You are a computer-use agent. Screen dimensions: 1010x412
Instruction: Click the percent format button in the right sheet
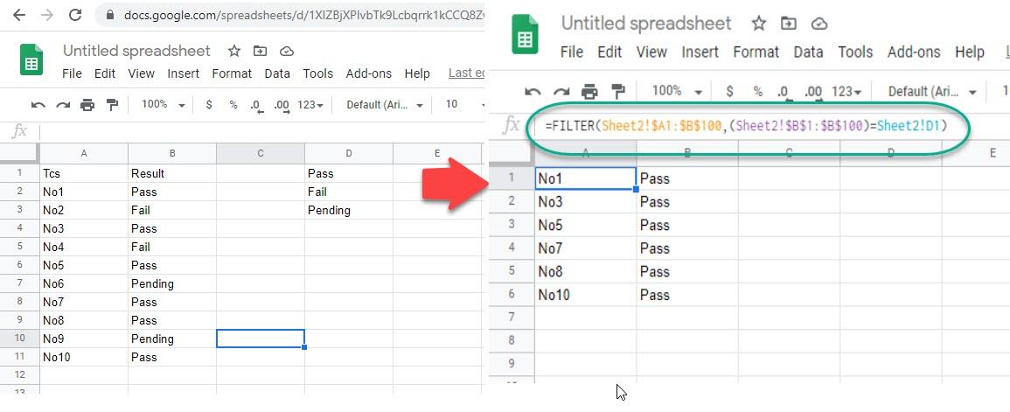tap(758, 91)
